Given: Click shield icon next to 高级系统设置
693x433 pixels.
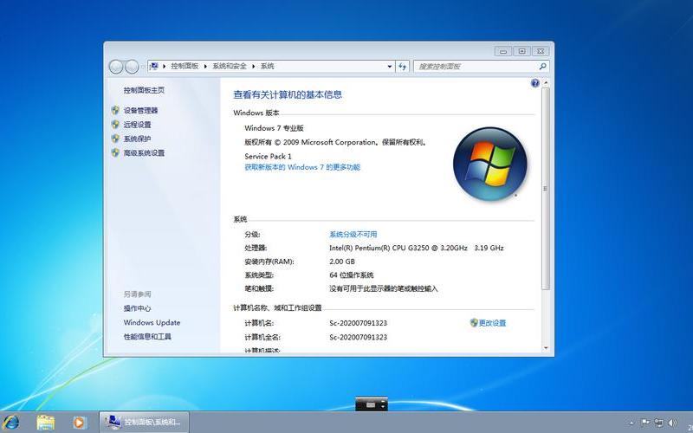Looking at the screenshot, I should 115,152.
